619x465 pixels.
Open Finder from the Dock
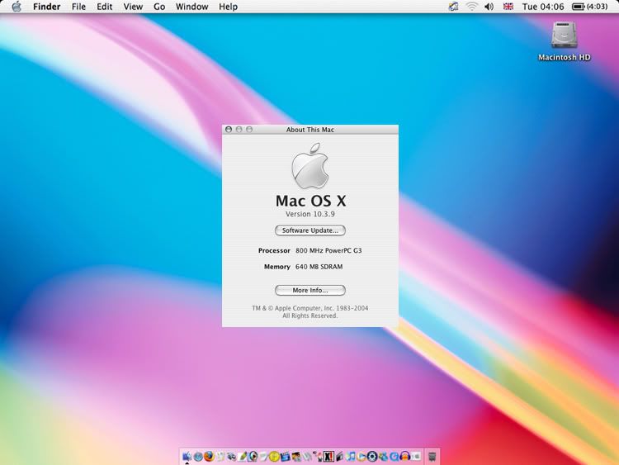coord(187,456)
